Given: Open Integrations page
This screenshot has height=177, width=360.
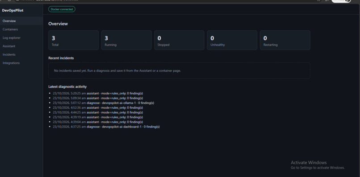Looking at the screenshot, I should point(21,63).
